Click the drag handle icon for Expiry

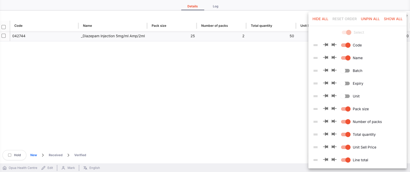point(316,83)
